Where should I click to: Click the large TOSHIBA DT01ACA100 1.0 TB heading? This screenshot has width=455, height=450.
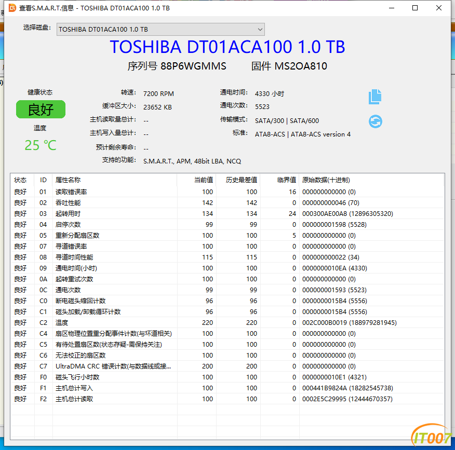point(227,47)
